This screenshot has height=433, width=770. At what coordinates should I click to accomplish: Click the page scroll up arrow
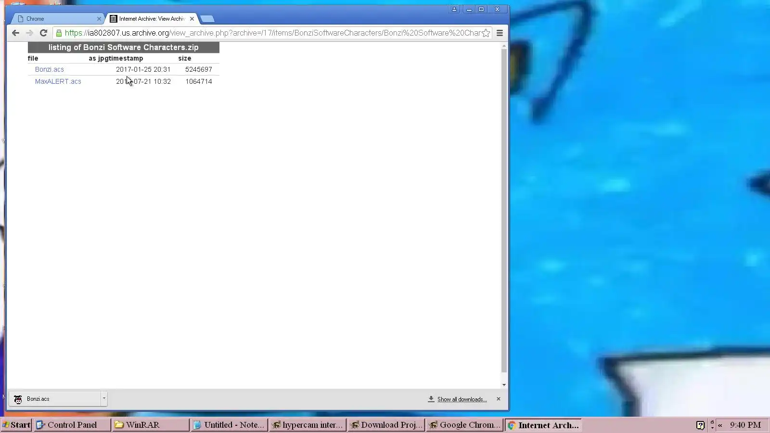504,46
